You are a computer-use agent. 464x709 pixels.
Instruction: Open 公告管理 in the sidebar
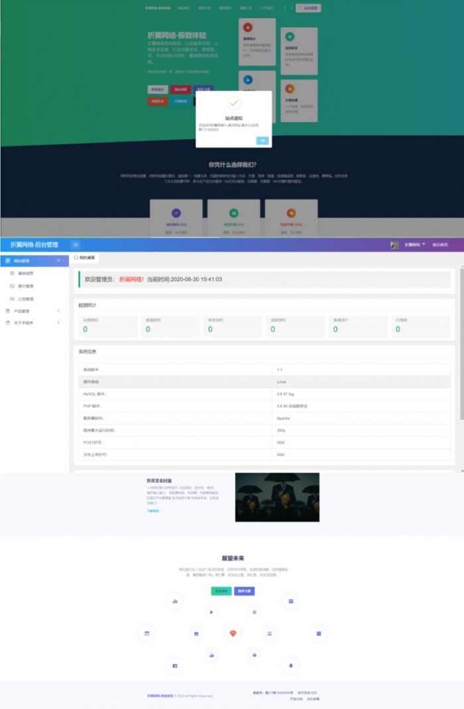[25, 299]
